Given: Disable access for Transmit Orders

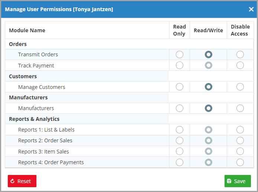Looking at the screenshot, I should [240, 54].
